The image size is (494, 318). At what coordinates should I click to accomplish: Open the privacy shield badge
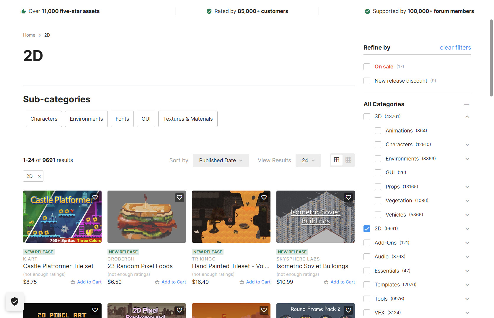15,301
